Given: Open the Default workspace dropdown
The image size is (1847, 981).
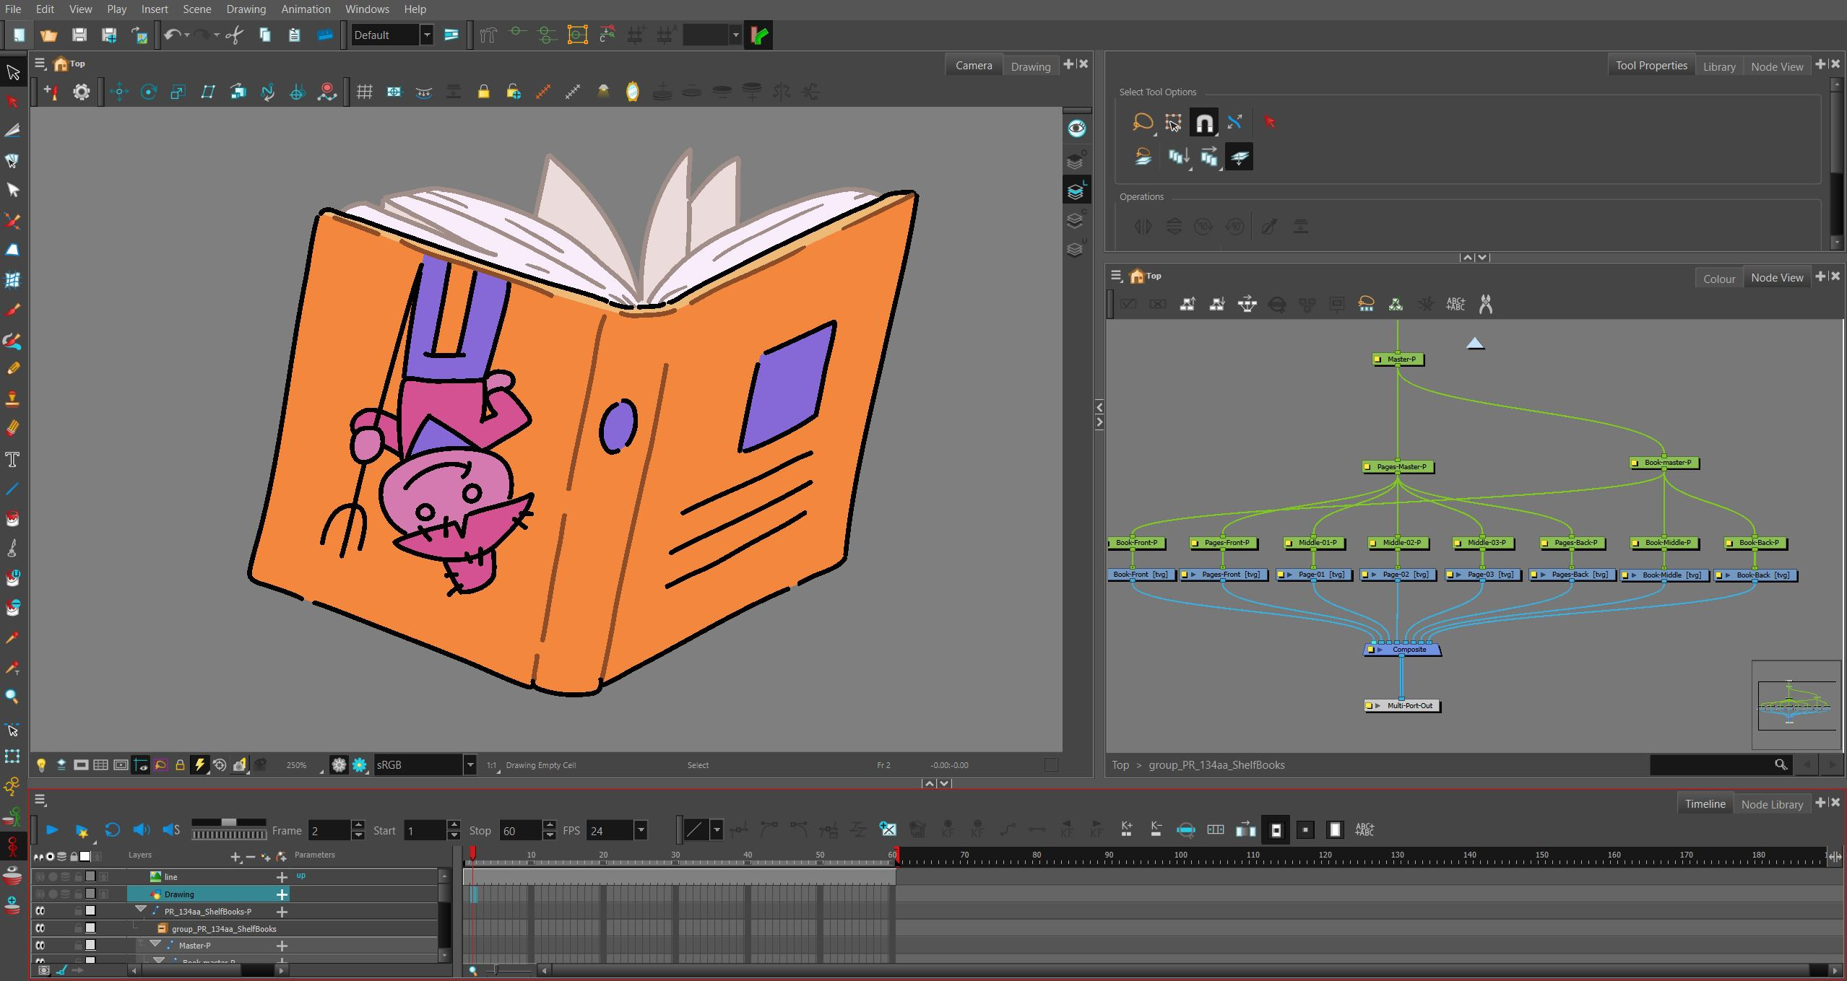Looking at the screenshot, I should (427, 35).
